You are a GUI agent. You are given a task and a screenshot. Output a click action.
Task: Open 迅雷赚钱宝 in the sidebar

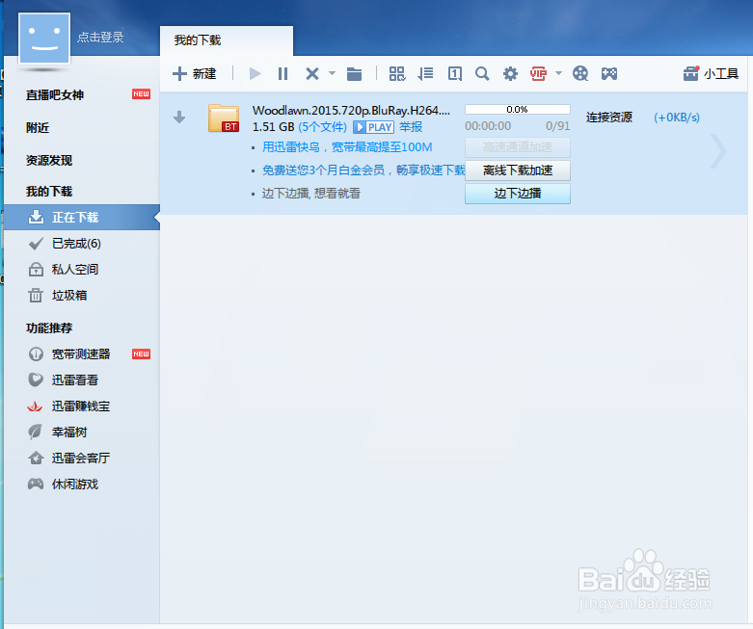point(82,406)
